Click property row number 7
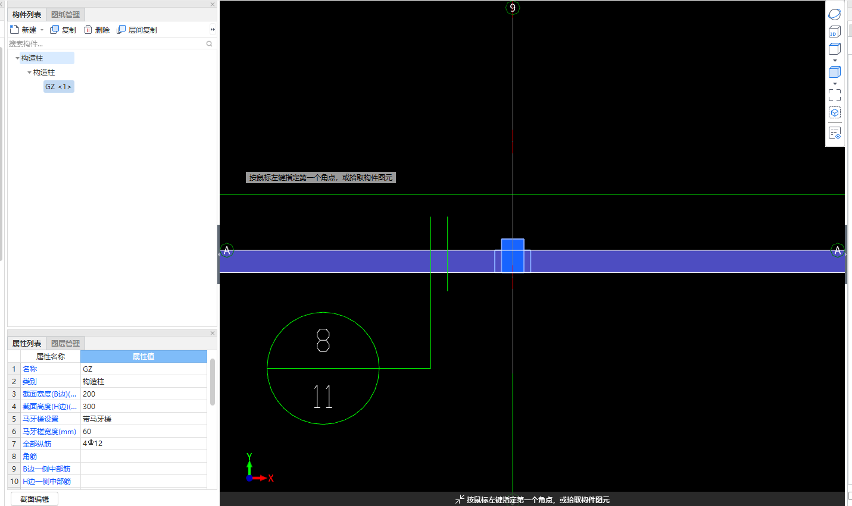This screenshot has width=852, height=506. click(x=14, y=444)
